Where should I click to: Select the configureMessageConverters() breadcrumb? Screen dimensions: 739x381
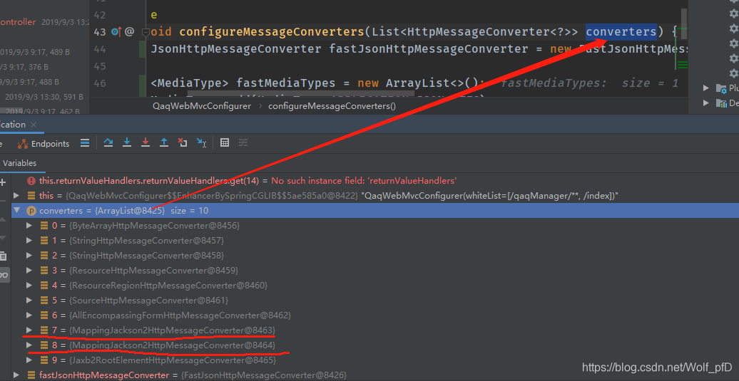pos(332,106)
